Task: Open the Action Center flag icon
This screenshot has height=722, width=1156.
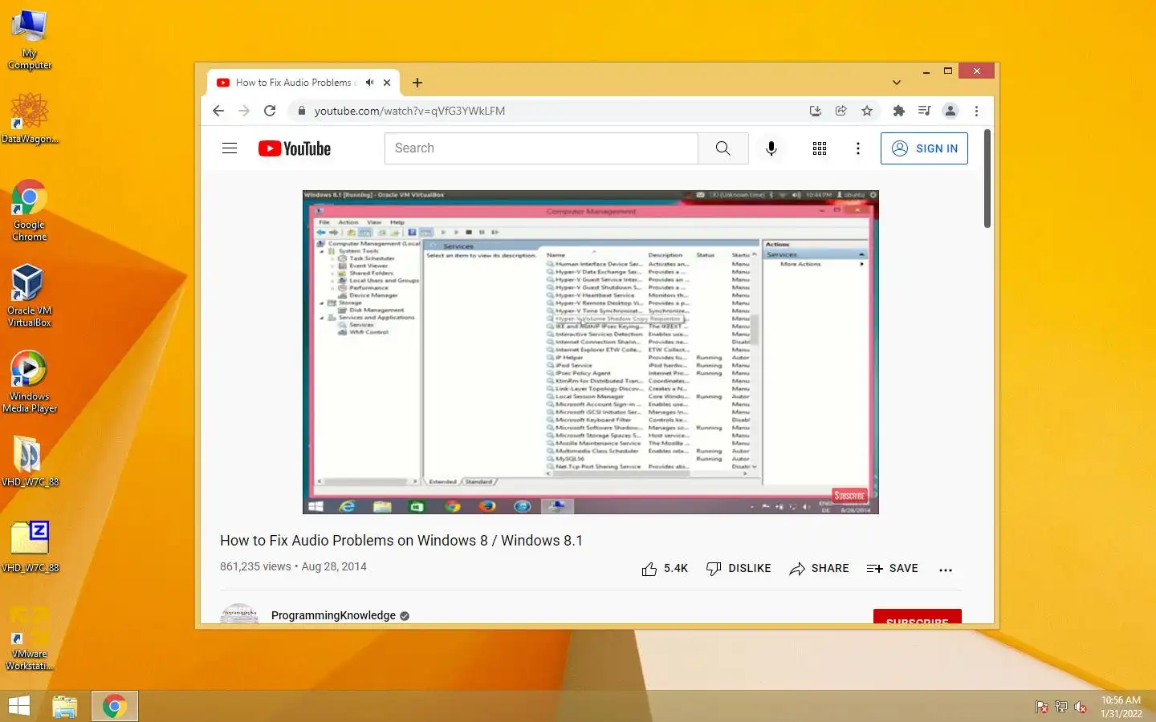Action: point(1042,707)
